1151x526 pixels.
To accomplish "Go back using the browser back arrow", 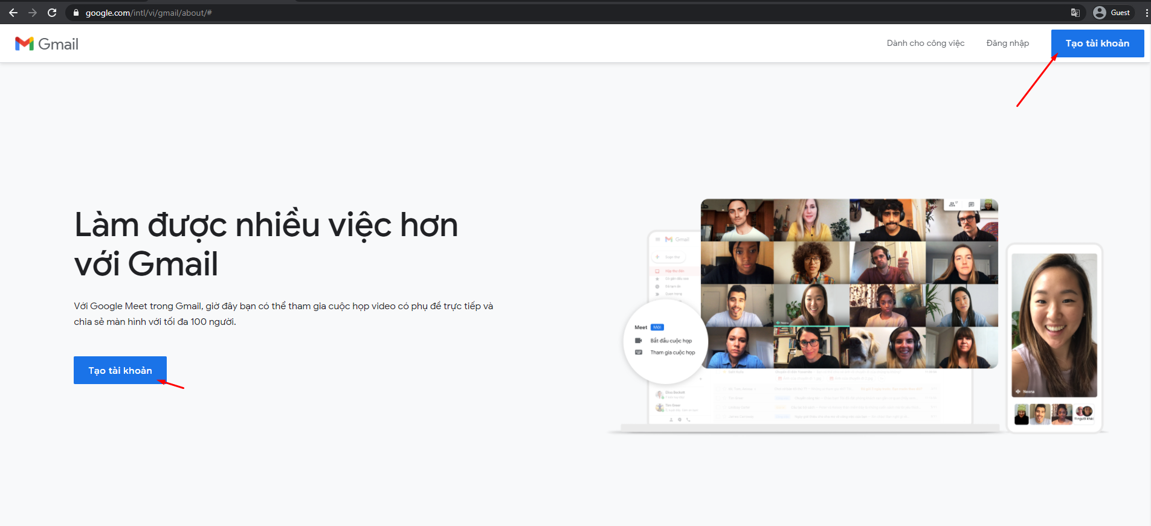I will coord(13,13).
